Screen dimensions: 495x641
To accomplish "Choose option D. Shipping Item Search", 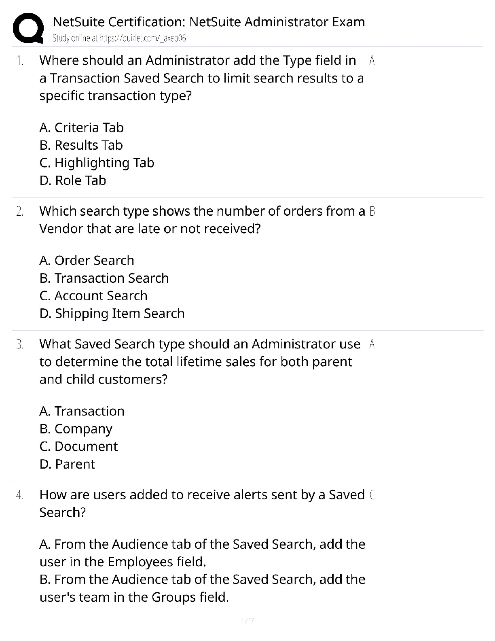I will pyautogui.click(x=112, y=313).
